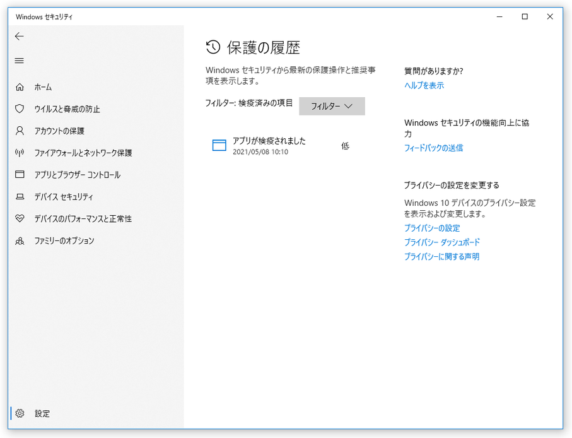Click the person icon for account protection
The width and height of the screenshot is (572, 438).
pos(20,131)
